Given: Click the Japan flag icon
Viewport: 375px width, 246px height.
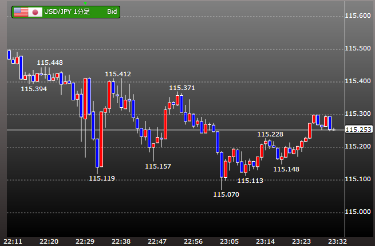Looking at the screenshot, I should (35, 11).
